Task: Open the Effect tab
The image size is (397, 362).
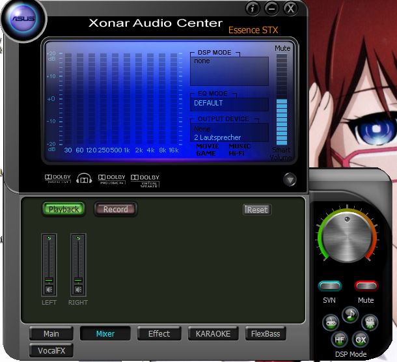Action: (x=159, y=333)
